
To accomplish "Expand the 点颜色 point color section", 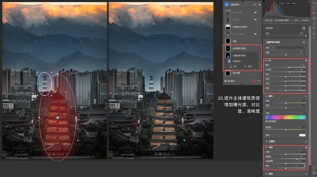I will tap(267, 141).
